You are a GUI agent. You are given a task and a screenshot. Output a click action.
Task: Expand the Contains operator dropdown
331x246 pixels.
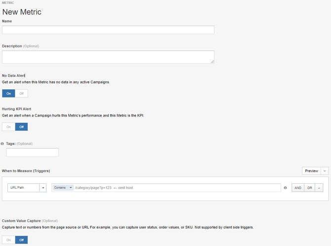(x=63, y=188)
